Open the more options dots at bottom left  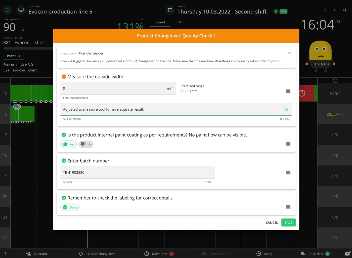5,254
